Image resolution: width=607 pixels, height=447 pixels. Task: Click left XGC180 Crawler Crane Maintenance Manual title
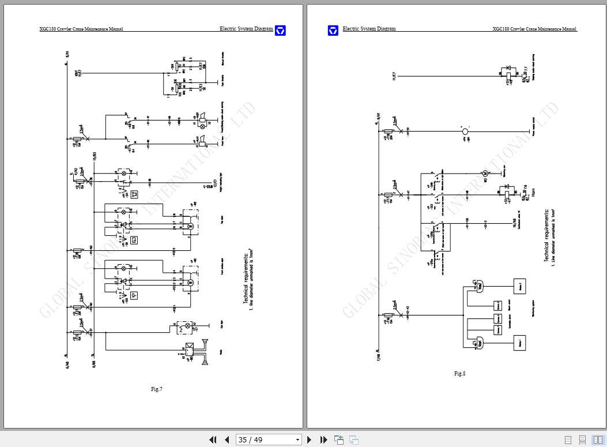[x=81, y=29]
